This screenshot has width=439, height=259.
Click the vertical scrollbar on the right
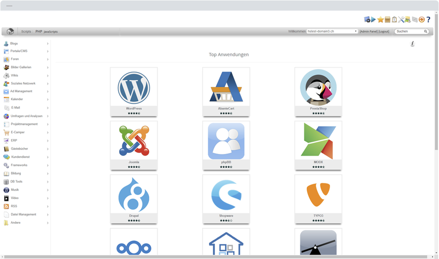pos(436,81)
